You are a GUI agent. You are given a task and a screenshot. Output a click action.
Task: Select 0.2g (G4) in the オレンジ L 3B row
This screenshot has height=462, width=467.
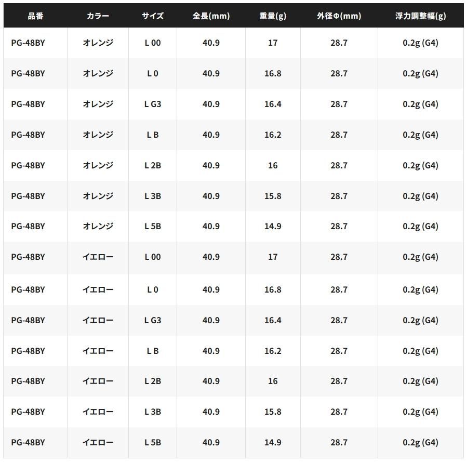click(420, 196)
